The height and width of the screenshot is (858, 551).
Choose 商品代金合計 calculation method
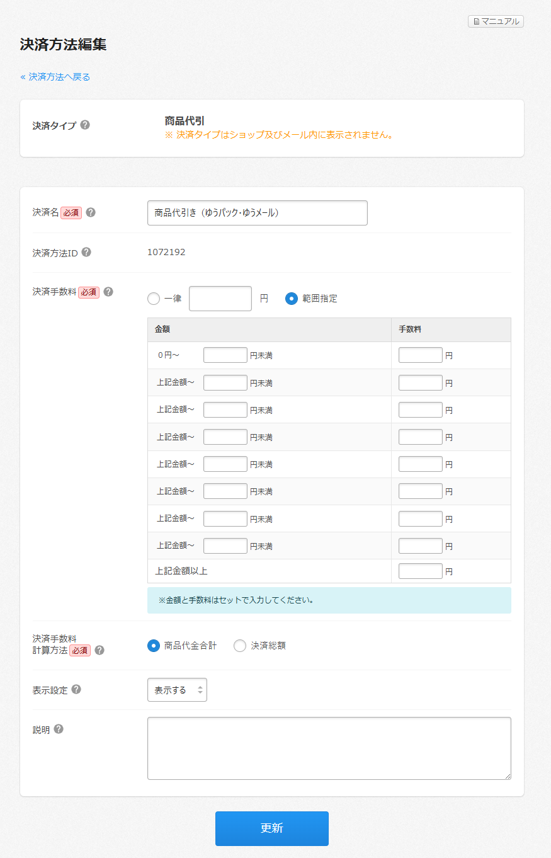point(154,646)
